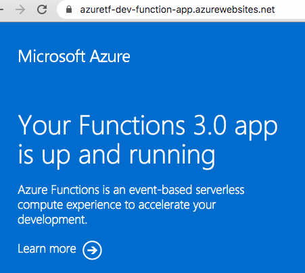
Task: Click the word "Functions" in the large heading
Action: click(x=132, y=125)
